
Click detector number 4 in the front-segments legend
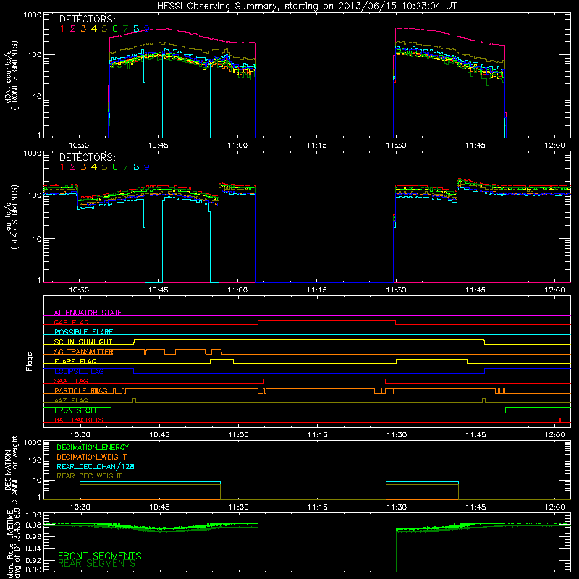pyautogui.click(x=94, y=29)
